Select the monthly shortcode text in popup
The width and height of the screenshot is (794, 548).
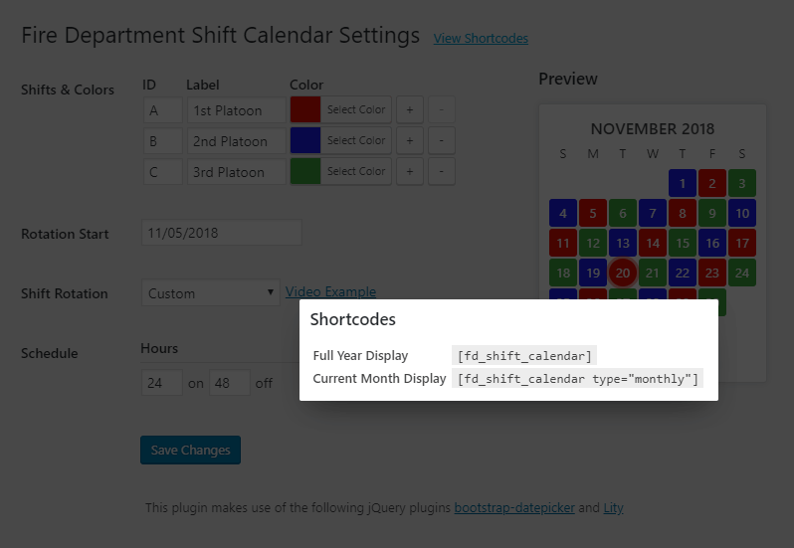[x=577, y=379]
